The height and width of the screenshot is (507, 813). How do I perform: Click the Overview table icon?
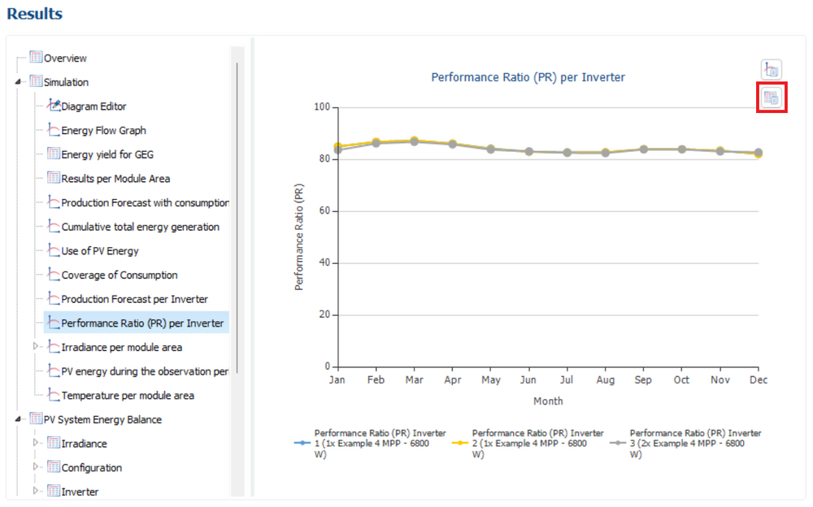[x=36, y=58]
